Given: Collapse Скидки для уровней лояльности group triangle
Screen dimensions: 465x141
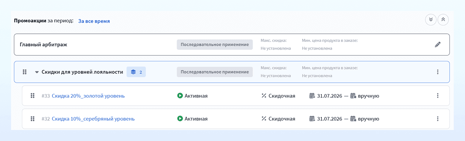Looking at the screenshot, I should coord(37,72).
